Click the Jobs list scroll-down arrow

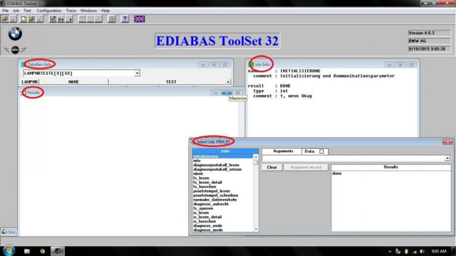[x=256, y=229]
